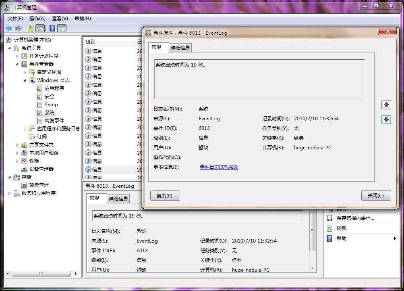The width and height of the screenshot is (404, 291).
Task: Click the blue Help question mark icon
Action: (52, 28)
